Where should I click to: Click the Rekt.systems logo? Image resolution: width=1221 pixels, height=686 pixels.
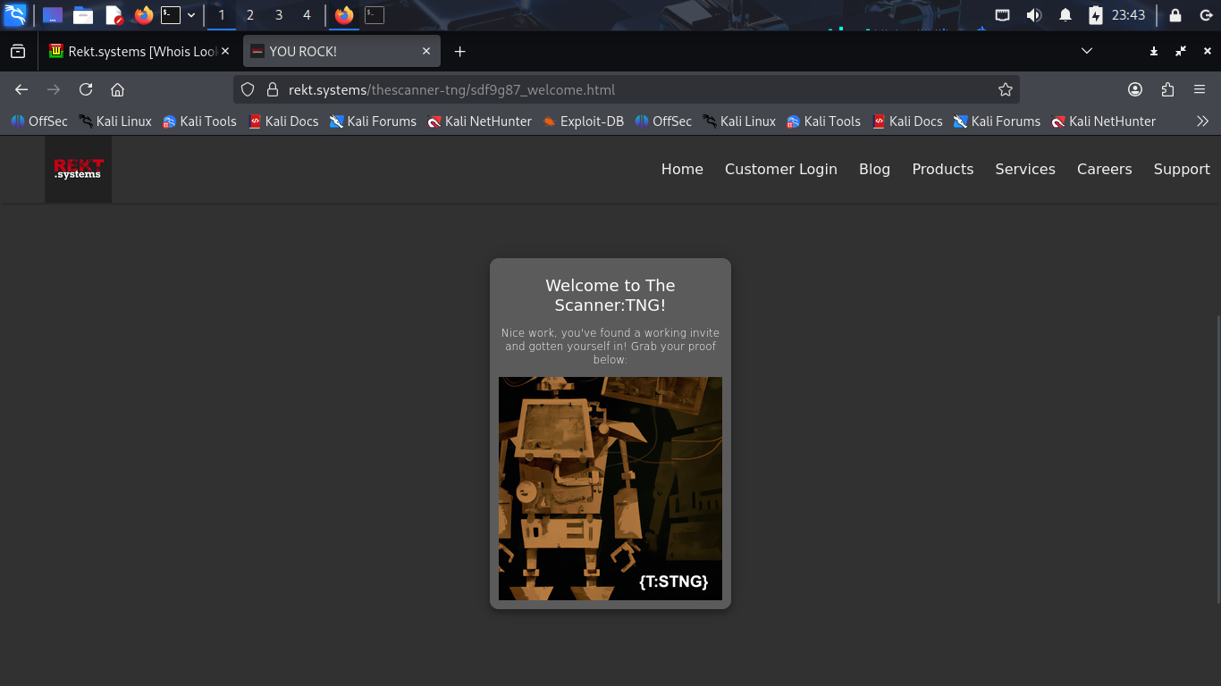(x=79, y=169)
